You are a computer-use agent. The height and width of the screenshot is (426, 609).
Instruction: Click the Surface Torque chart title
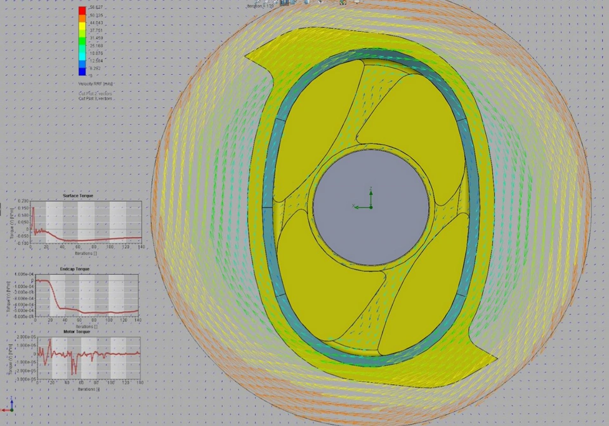click(x=78, y=196)
